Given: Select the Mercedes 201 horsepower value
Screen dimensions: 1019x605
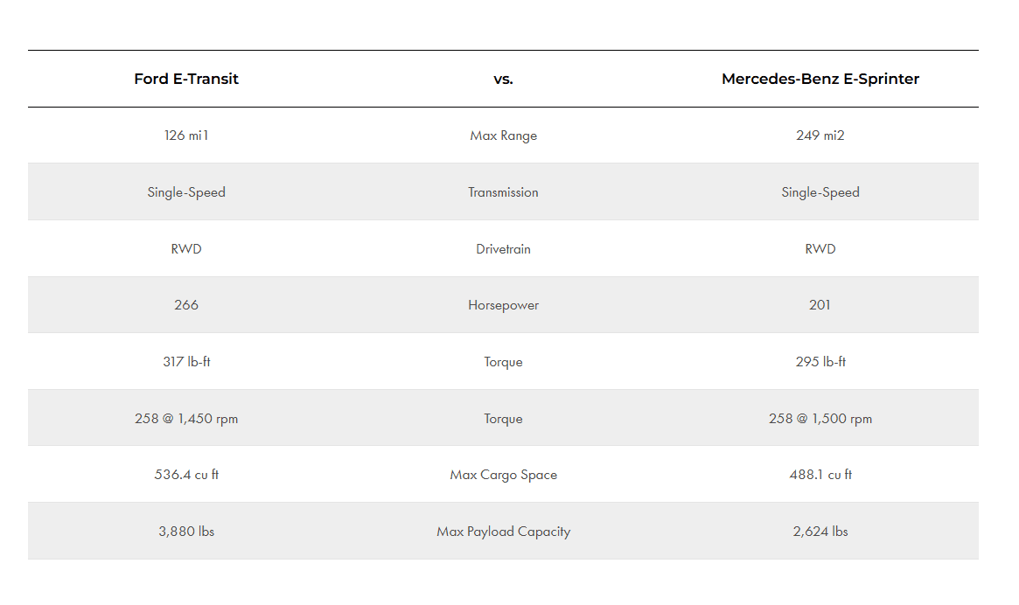Looking at the screenshot, I should (x=820, y=305).
